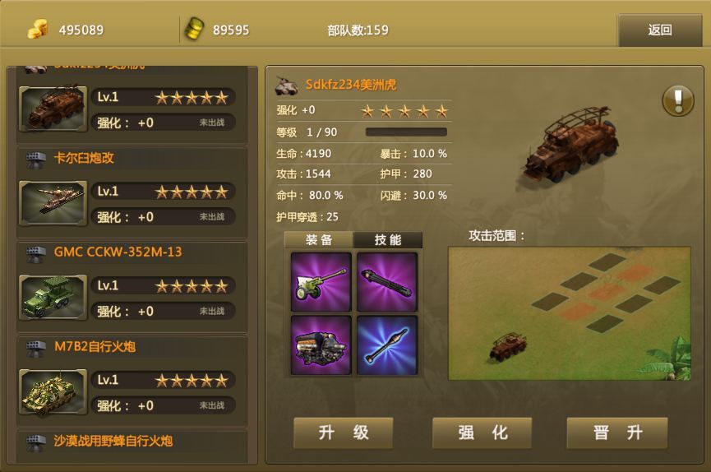
Task: Click the 升级 button
Action: 344,433
